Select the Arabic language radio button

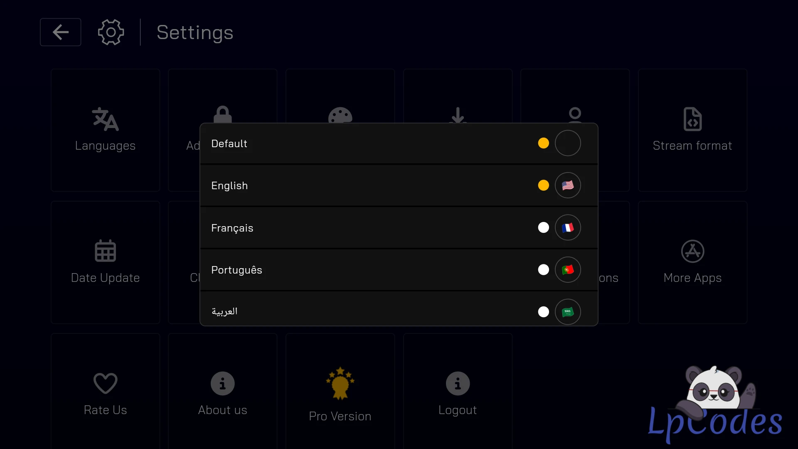click(x=543, y=312)
